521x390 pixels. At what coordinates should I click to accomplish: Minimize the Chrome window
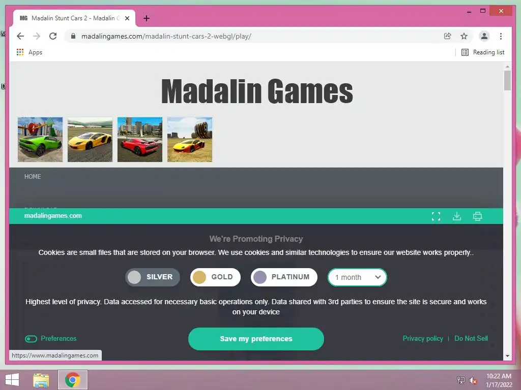469,11
